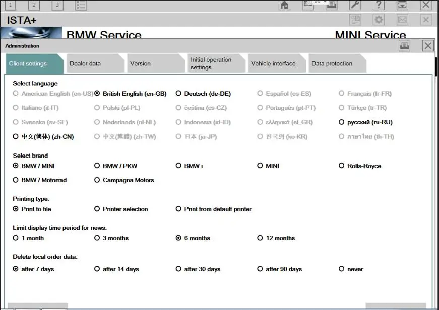
Task: Click the American English (en-US) option
Action: 53,94
